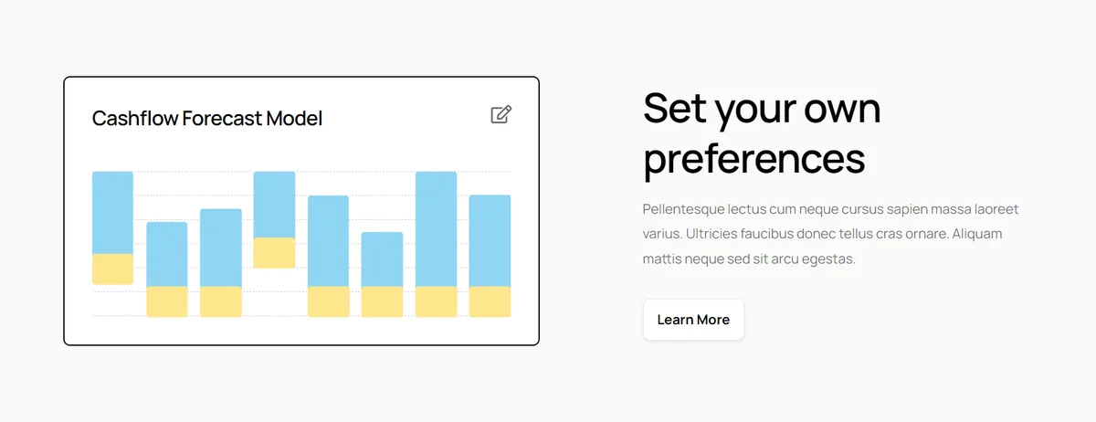Click the second blue bar in chart
Screen dimensions: 1096x422
(167, 254)
